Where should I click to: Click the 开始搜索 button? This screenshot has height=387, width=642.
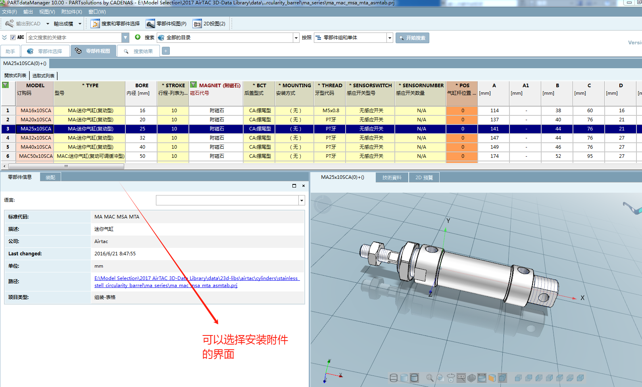[x=412, y=38]
